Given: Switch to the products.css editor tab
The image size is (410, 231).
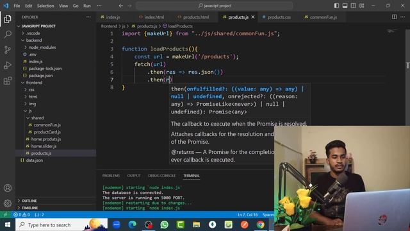Looking at the screenshot, I should pos(279,17).
